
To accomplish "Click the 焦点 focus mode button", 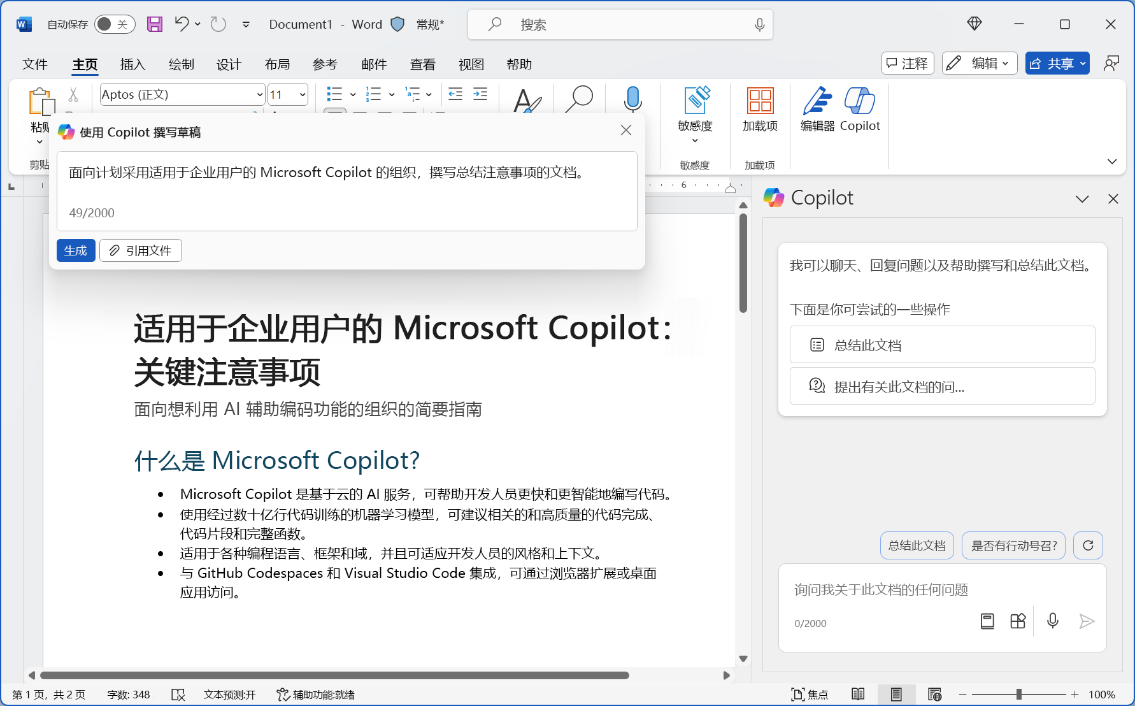I will (x=810, y=695).
